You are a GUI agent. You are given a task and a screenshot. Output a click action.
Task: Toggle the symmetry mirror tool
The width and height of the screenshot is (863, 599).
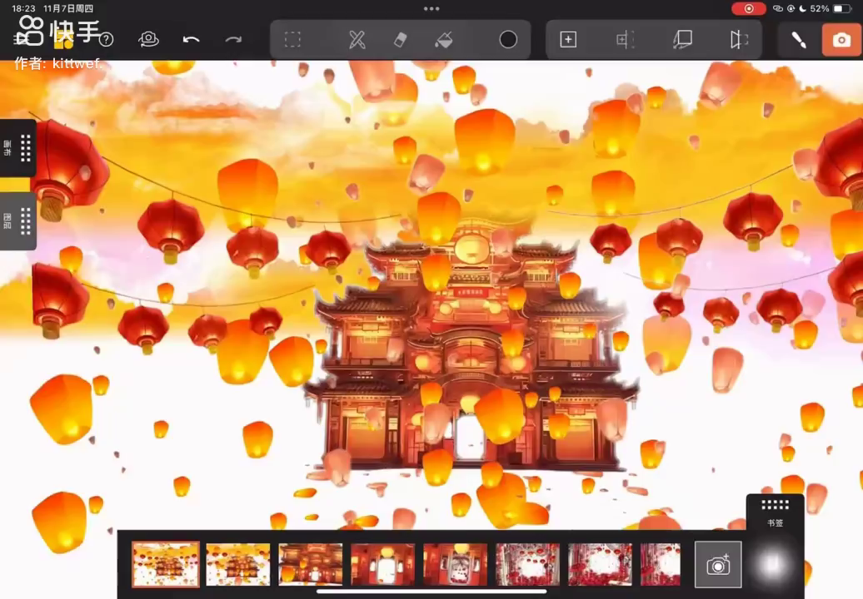point(739,40)
